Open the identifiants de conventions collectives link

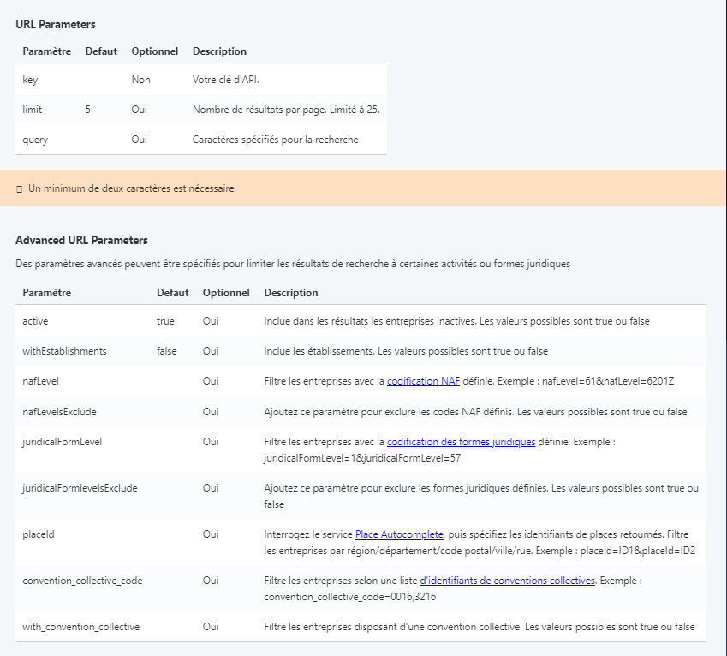(507, 581)
